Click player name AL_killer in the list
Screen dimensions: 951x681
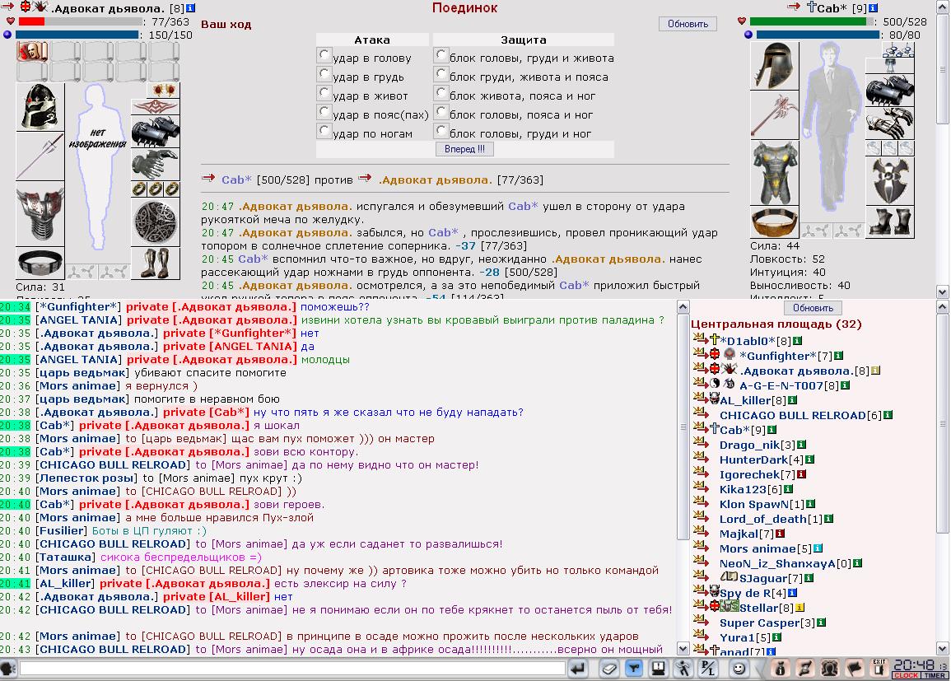click(745, 400)
